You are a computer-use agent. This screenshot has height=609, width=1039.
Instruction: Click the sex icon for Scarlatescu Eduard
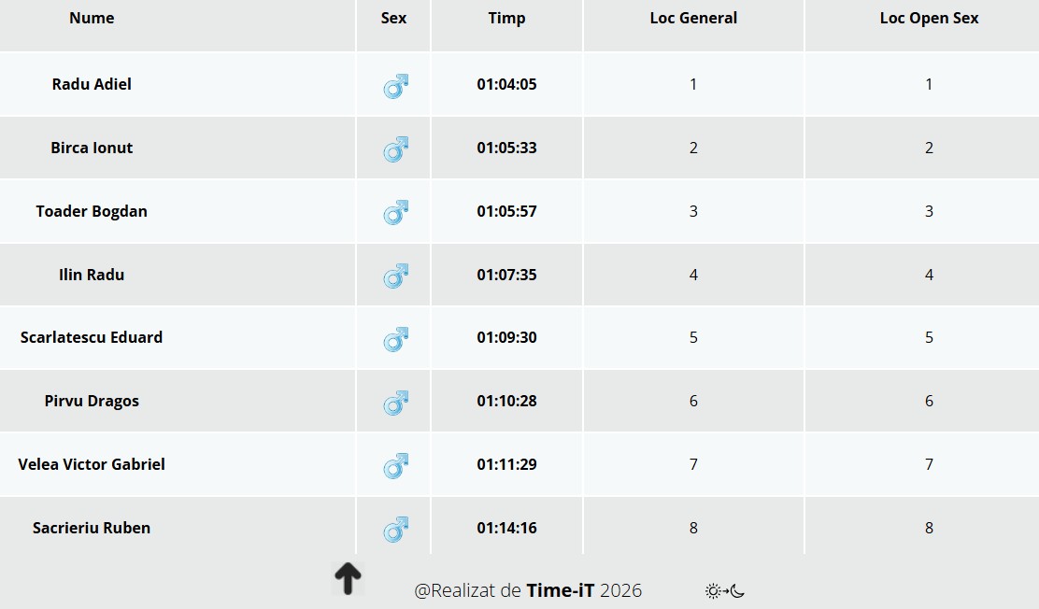pyautogui.click(x=395, y=339)
